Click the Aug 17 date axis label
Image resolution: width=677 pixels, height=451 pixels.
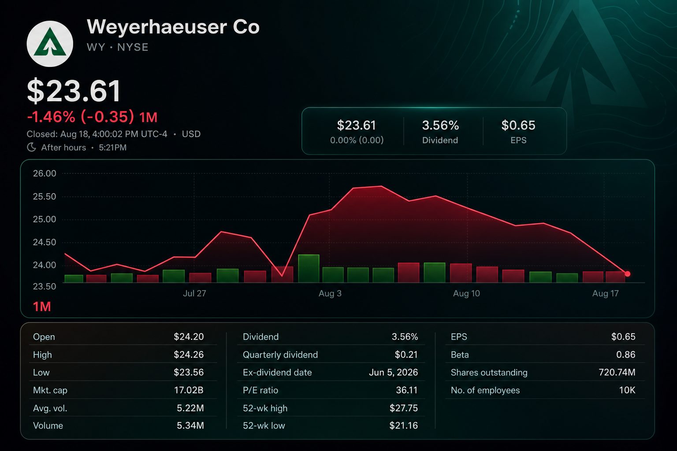[x=606, y=293]
